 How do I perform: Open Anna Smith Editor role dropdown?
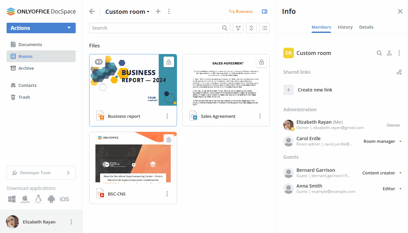pos(392,189)
